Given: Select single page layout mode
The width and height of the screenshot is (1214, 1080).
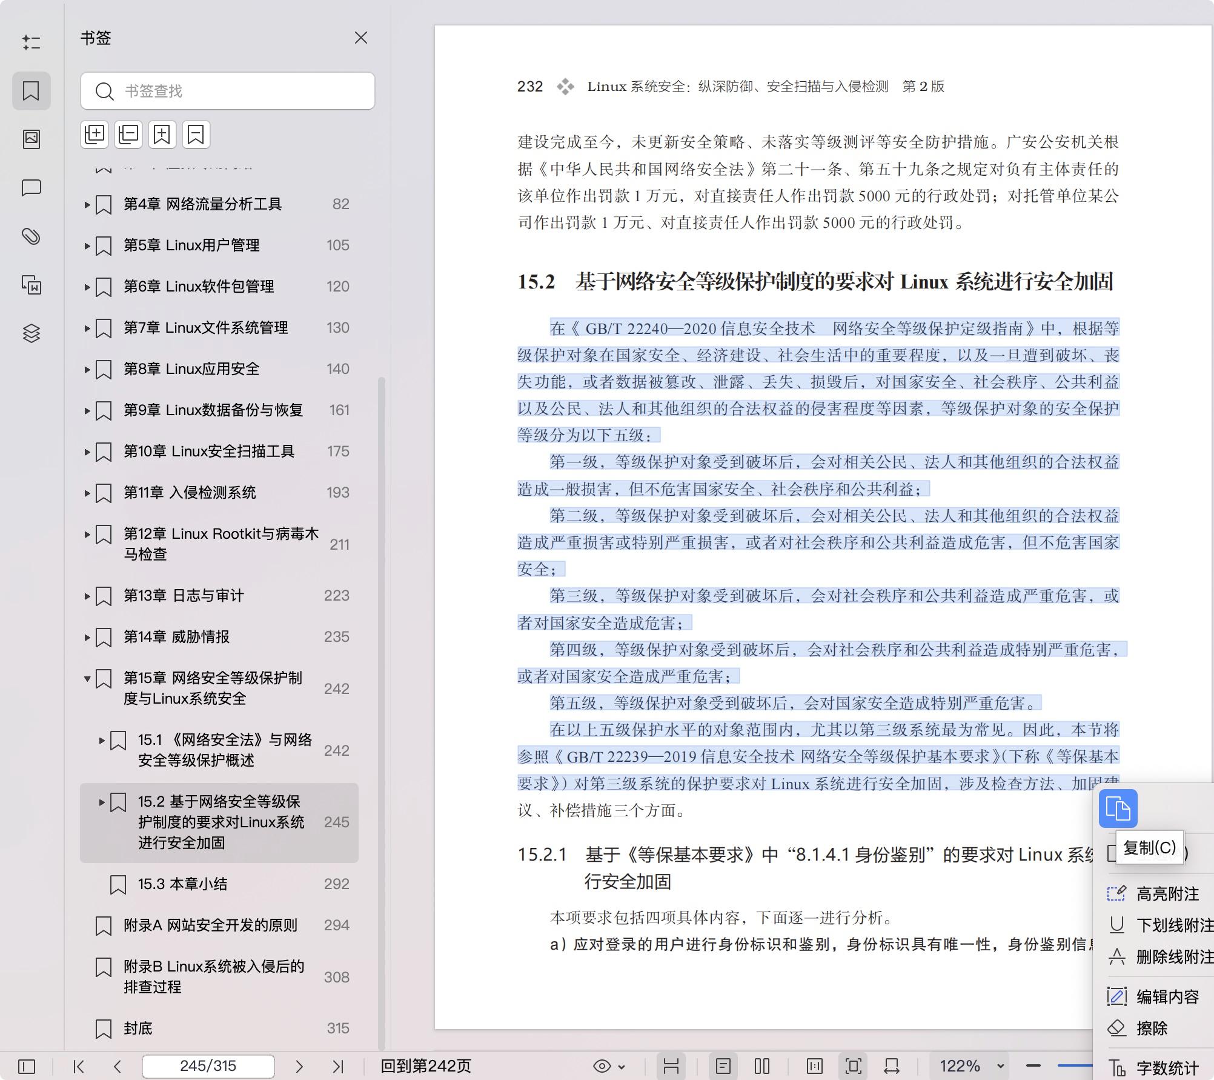Looking at the screenshot, I should click(x=723, y=1065).
